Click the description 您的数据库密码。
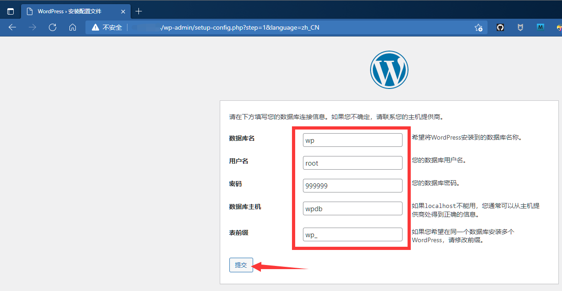Viewport: 562px width, 291px height. point(435,183)
